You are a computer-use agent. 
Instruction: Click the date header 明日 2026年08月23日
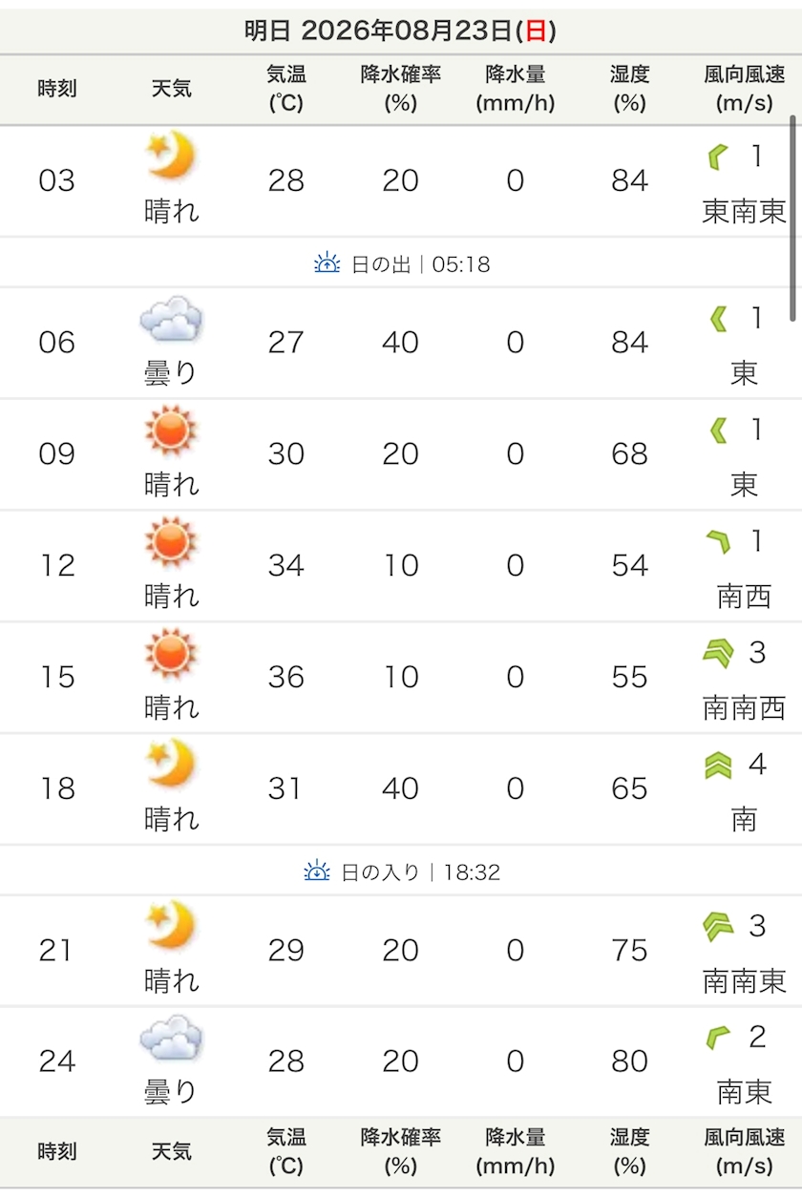pyautogui.click(x=401, y=31)
